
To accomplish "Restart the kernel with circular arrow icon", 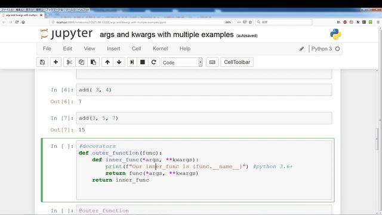I will pyautogui.click(x=154, y=62).
